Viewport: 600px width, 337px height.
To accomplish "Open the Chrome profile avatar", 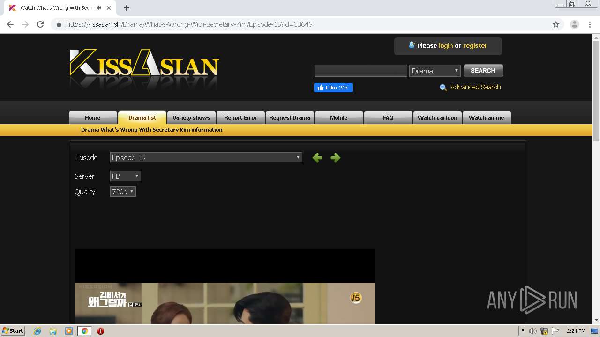I will (x=574, y=24).
